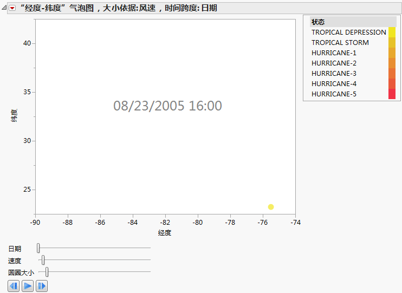Viewport: 402px width, 293px height.
Task: Click the 状态 legend header
Action: [x=353, y=22]
